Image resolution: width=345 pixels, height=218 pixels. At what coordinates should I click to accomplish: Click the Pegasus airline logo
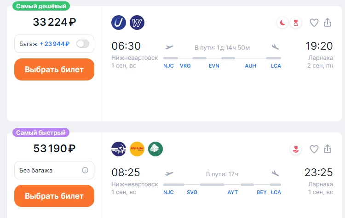137,149
